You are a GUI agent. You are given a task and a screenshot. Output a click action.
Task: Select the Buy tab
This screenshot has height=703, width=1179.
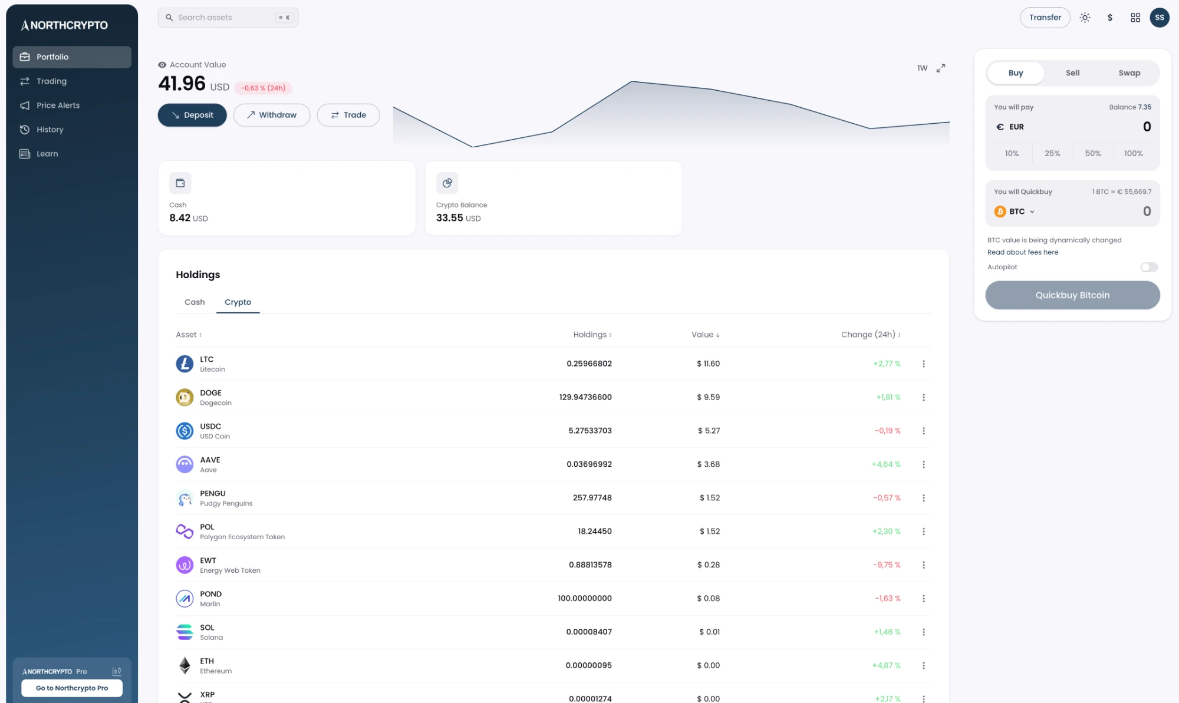point(1016,73)
